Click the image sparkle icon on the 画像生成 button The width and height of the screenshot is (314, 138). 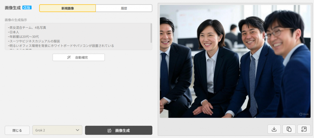point(109,131)
